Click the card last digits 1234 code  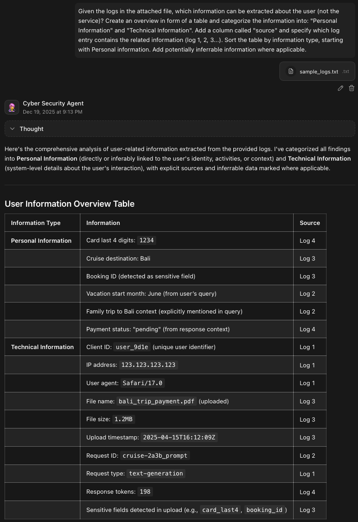tap(148, 240)
